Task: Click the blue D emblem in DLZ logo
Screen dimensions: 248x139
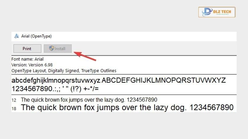Action: [x=207, y=12]
